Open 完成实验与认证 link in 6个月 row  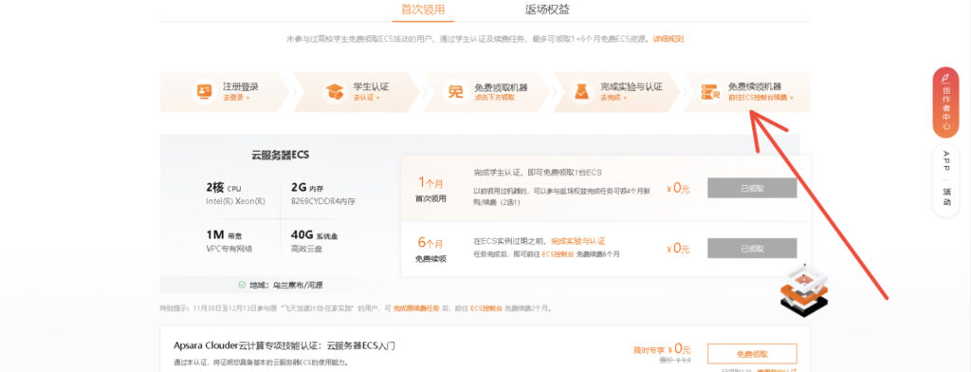point(577,241)
